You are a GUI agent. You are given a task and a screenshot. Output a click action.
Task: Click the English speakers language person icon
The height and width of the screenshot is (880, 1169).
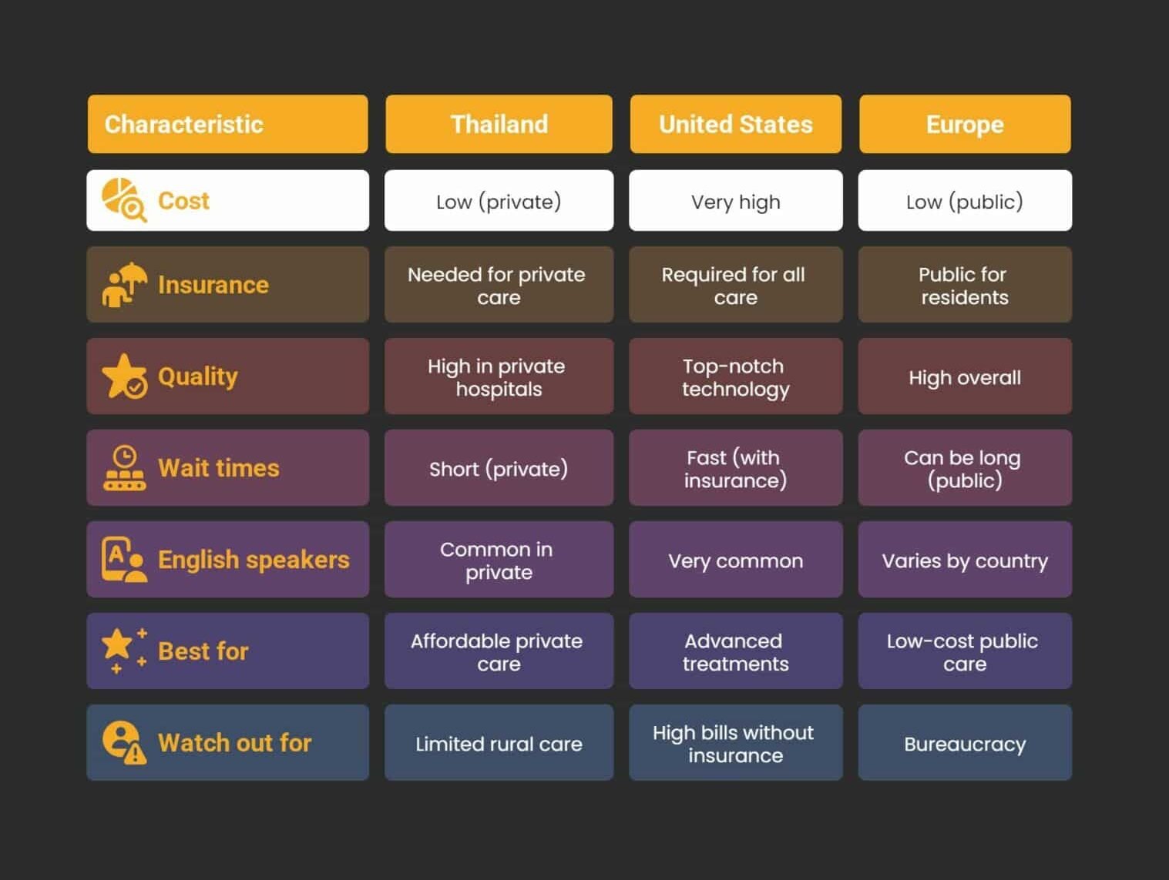point(124,559)
